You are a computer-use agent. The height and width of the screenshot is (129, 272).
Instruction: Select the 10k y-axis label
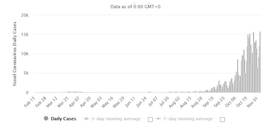click(25, 54)
